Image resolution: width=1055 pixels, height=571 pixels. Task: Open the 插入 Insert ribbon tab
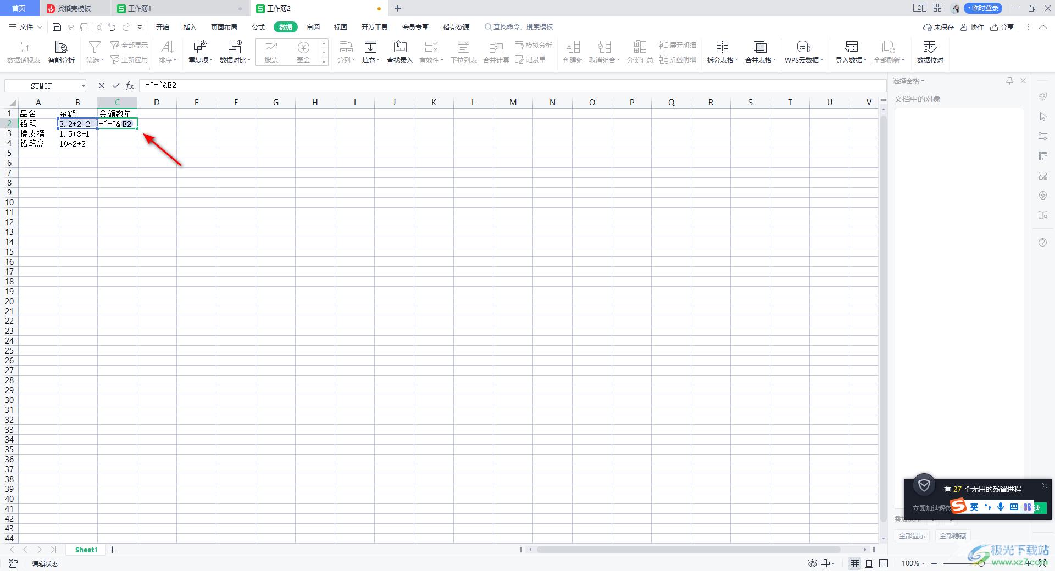tap(190, 27)
